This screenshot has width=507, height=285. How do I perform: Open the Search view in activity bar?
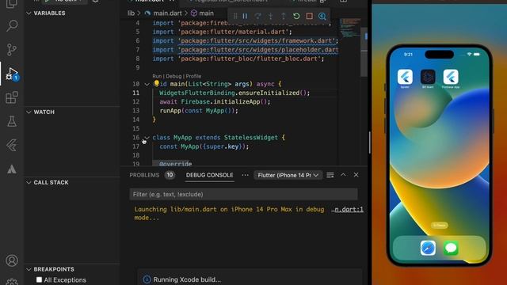pos(12,25)
